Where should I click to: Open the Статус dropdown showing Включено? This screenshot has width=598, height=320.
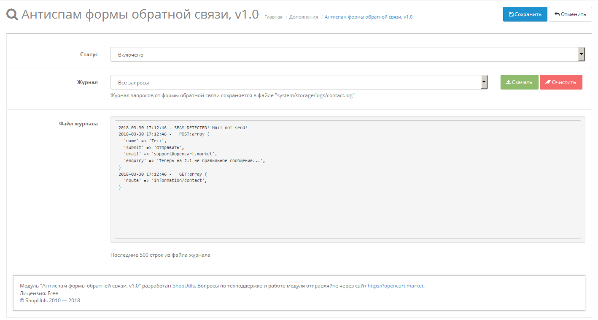point(344,54)
